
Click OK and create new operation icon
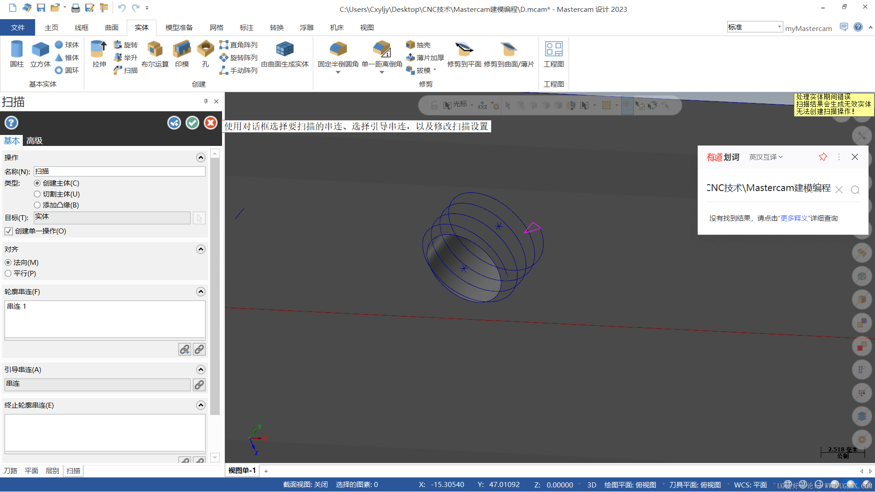(x=174, y=123)
